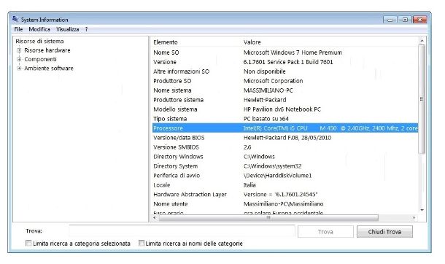This screenshot has height=264, width=445.
Task: Click the System Information title bar icon
Action: [x=15, y=19]
